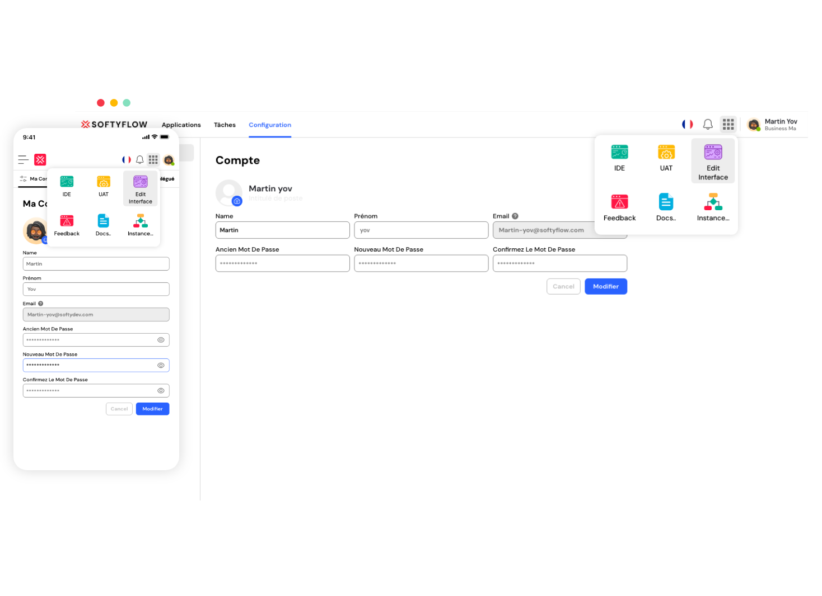Open Feedback in mobile launcher panel

67,225
